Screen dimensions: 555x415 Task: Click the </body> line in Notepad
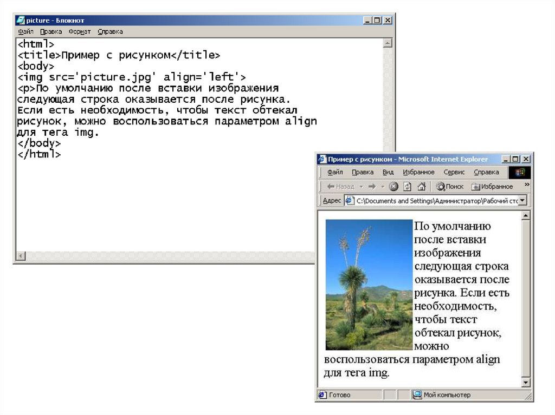point(39,143)
